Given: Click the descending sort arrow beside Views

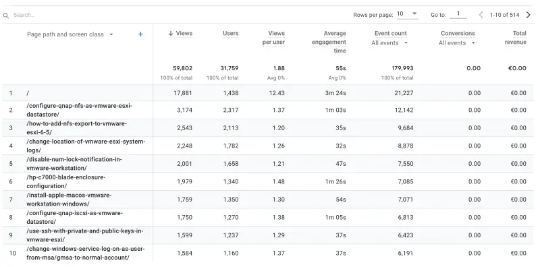Looking at the screenshot, I should coord(171,34).
